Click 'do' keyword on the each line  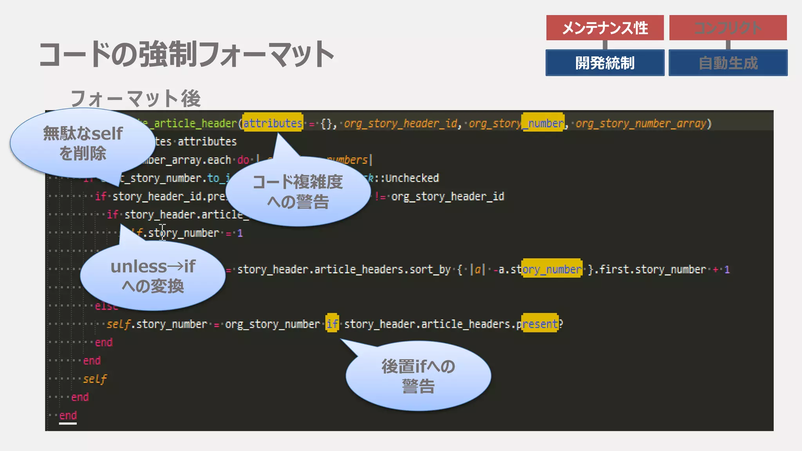(243, 160)
